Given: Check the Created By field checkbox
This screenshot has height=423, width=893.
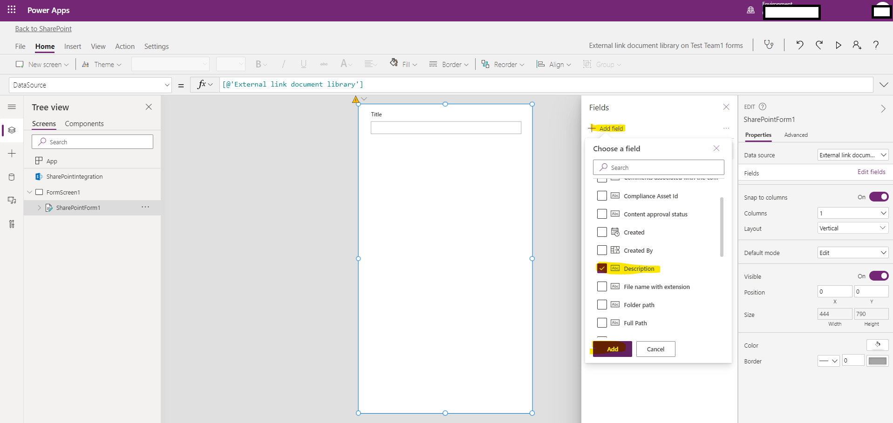Looking at the screenshot, I should pos(602,250).
